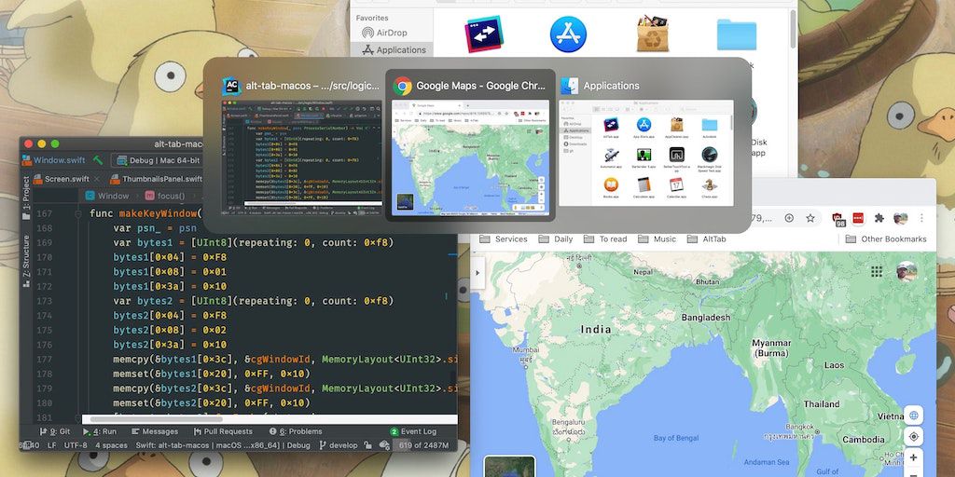Open the AltTab bookmarks folder
Viewport: 955px width, 477px height.
[706, 239]
